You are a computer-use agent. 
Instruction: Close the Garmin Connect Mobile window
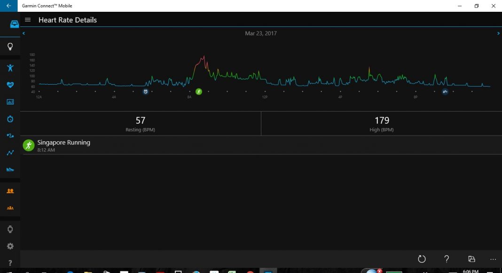[x=494, y=6]
